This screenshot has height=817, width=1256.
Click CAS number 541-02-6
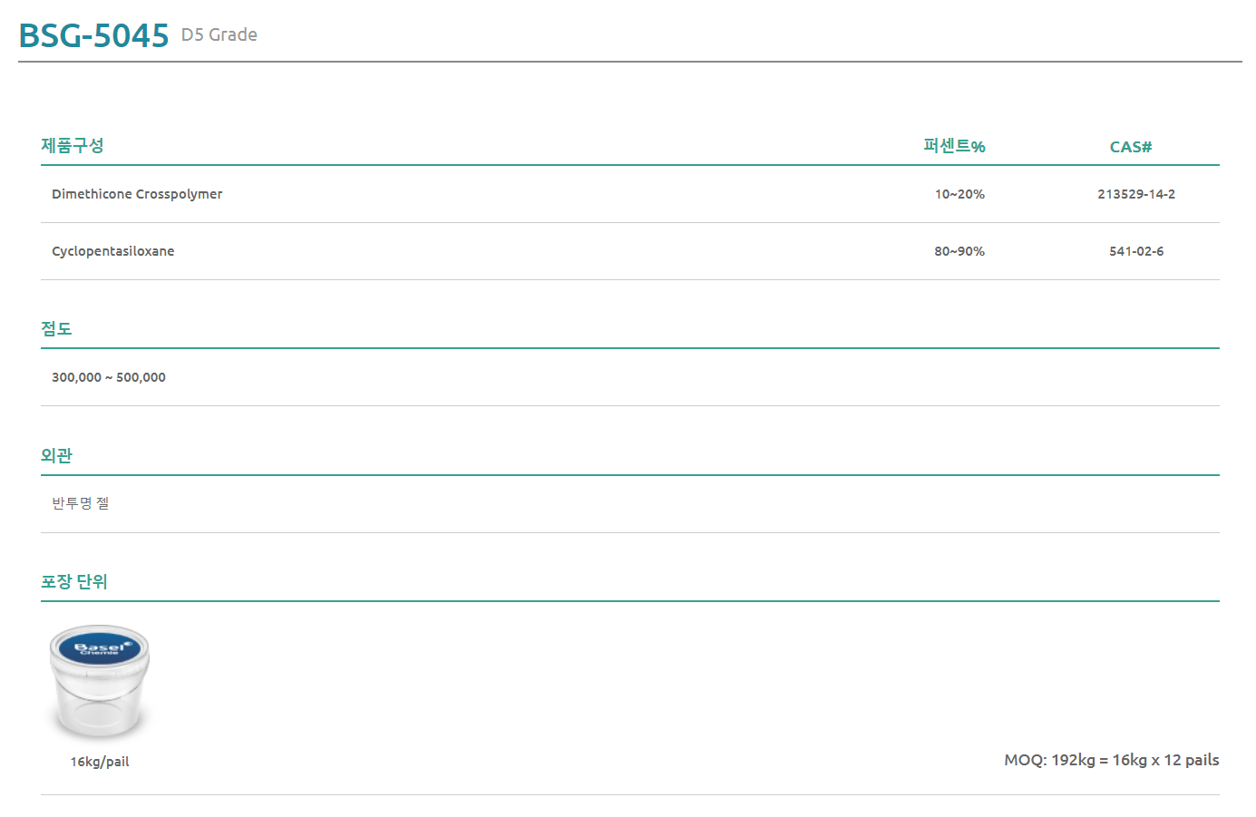[x=1135, y=251]
